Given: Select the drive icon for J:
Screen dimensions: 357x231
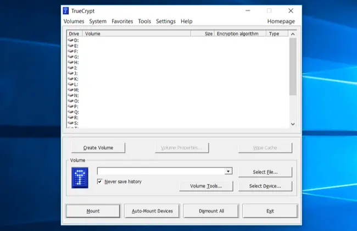Looking at the screenshot, I should click(x=71, y=73).
